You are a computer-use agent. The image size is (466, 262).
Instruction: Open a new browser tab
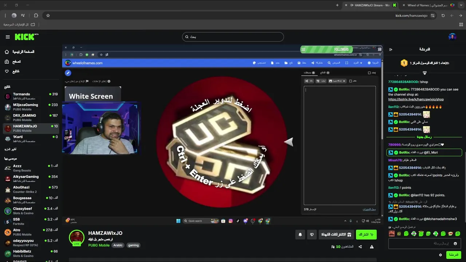[x=337, y=5]
